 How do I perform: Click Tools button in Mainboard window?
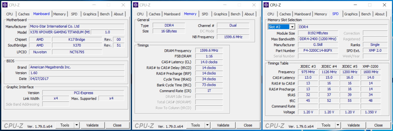65,125
